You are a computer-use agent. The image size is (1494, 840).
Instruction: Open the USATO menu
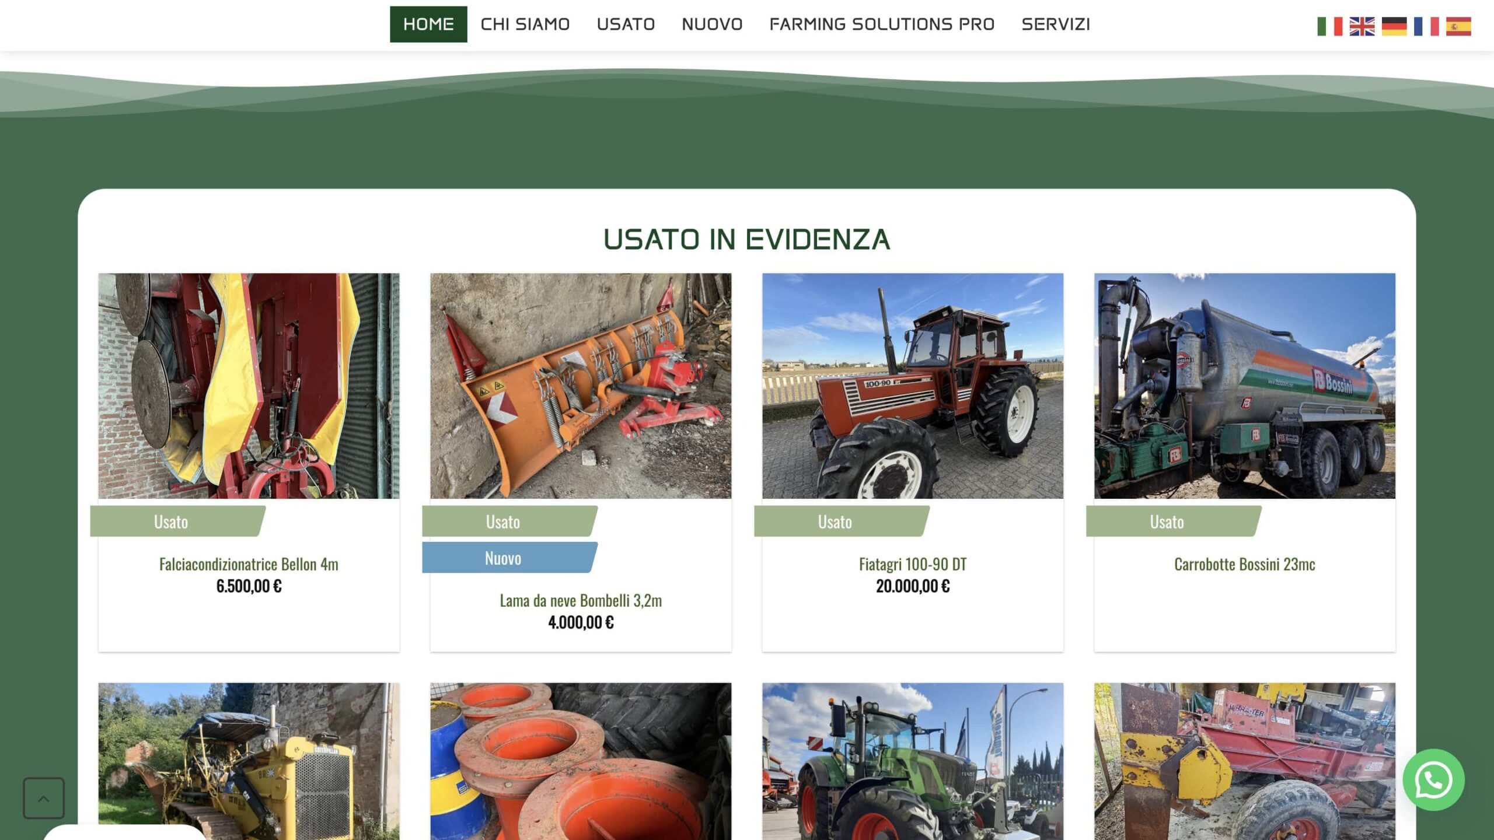coord(625,24)
